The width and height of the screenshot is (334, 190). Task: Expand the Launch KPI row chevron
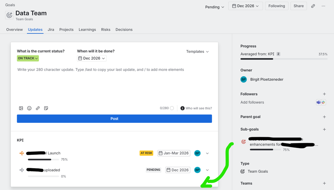[x=207, y=153]
